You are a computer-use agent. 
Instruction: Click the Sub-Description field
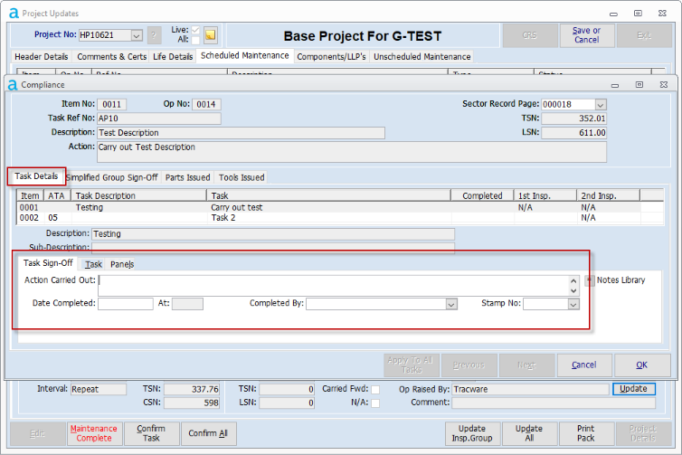coord(273,248)
